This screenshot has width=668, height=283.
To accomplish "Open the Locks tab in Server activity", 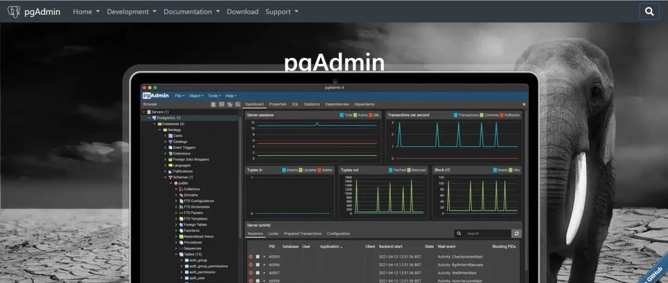I will point(273,234).
